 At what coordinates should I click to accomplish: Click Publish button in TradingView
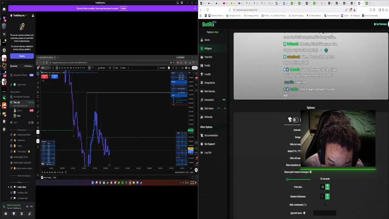(194, 68)
